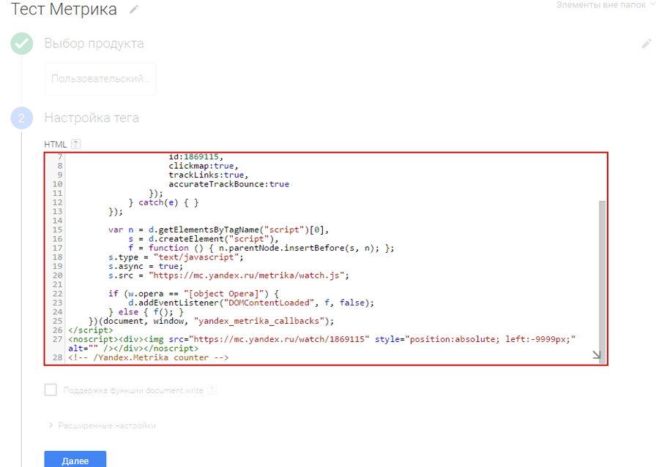Open the Настройка тега step header
Viewport: 659px width, 467px height.
pos(92,118)
